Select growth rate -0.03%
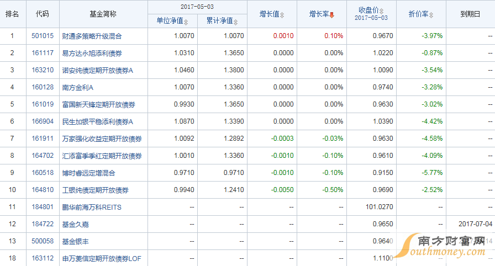Viewport: 495px width, 266px height. click(333, 139)
